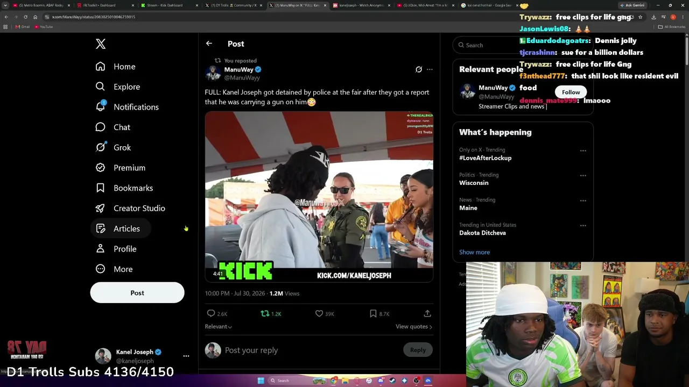Open OBS Studio from the taskbar
This screenshot has height=387, width=689.
point(416,381)
